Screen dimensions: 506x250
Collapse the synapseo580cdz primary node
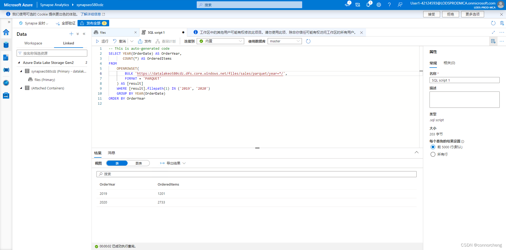(21, 71)
